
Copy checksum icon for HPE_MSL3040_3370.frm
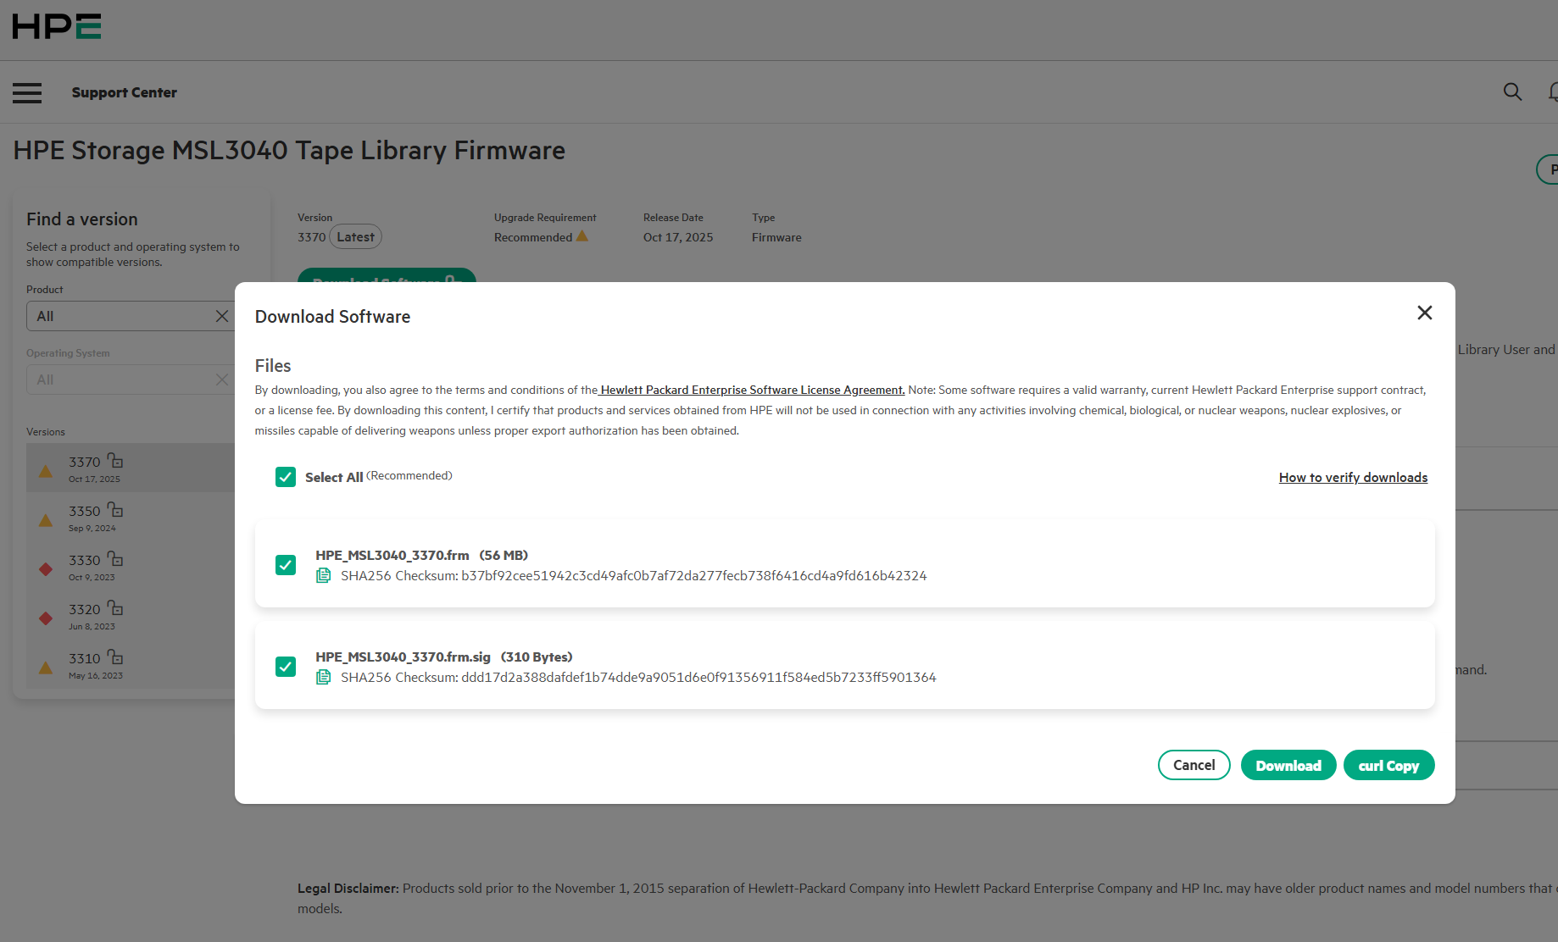pos(323,576)
